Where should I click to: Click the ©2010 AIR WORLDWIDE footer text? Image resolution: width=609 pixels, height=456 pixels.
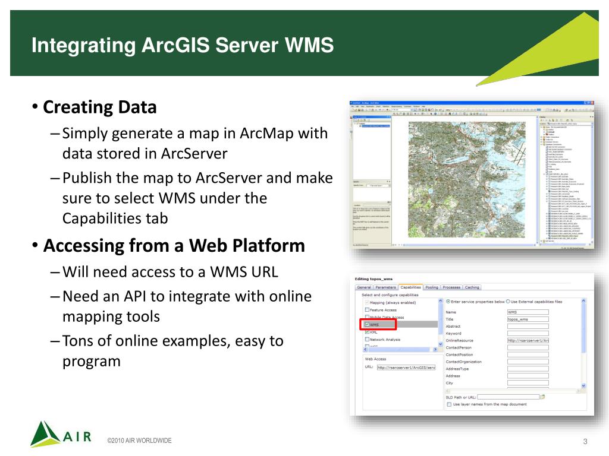(139, 441)
